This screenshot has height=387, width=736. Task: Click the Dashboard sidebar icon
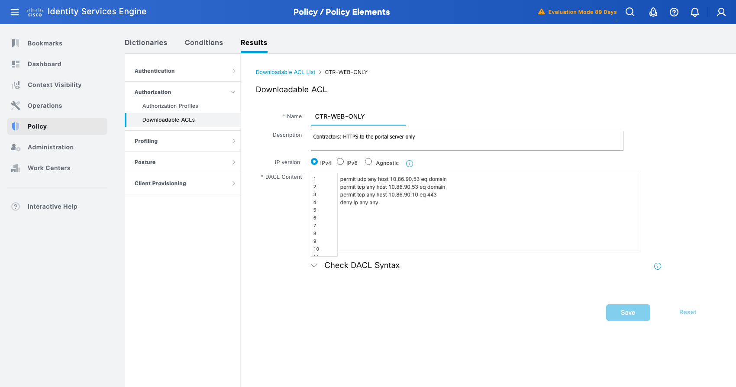click(16, 64)
